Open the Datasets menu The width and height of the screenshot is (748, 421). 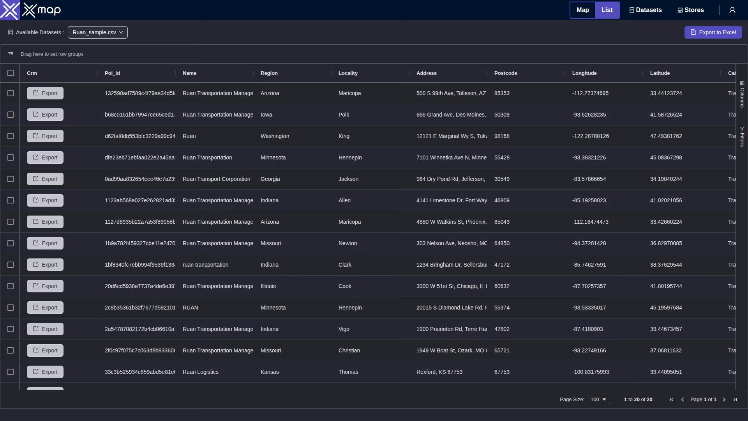point(646,10)
